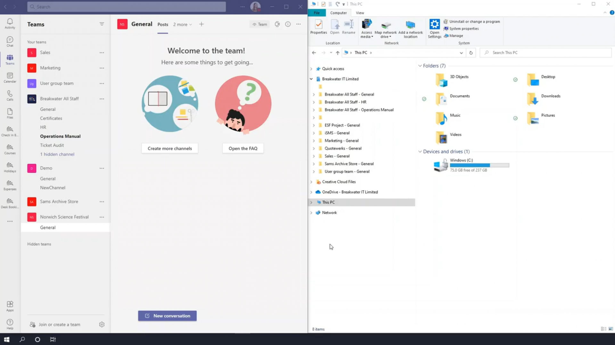Open more options for Demo team

pyautogui.click(x=102, y=168)
